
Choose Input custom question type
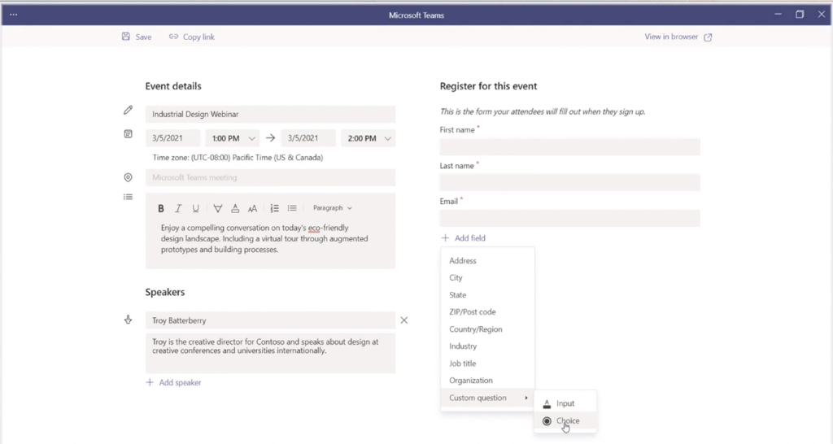coord(565,403)
